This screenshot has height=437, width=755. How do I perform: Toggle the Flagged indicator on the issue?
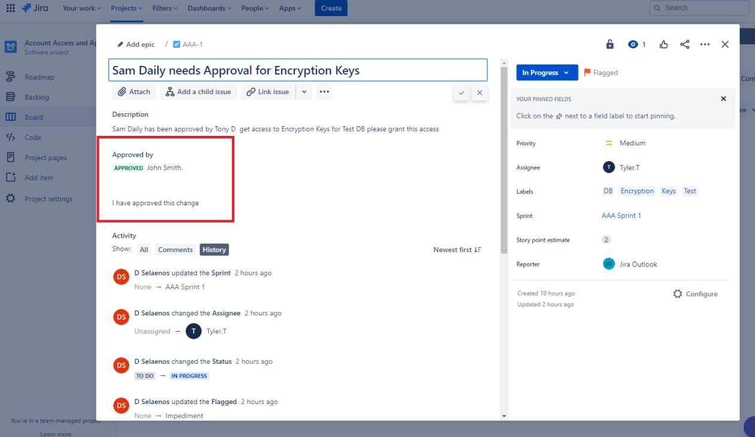tap(601, 72)
